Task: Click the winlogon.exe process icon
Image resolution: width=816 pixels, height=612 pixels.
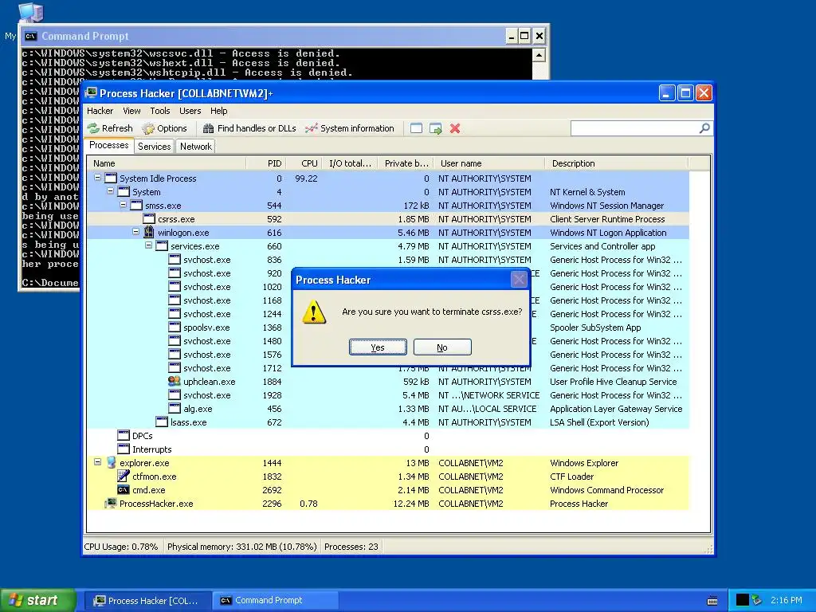Action: point(149,232)
